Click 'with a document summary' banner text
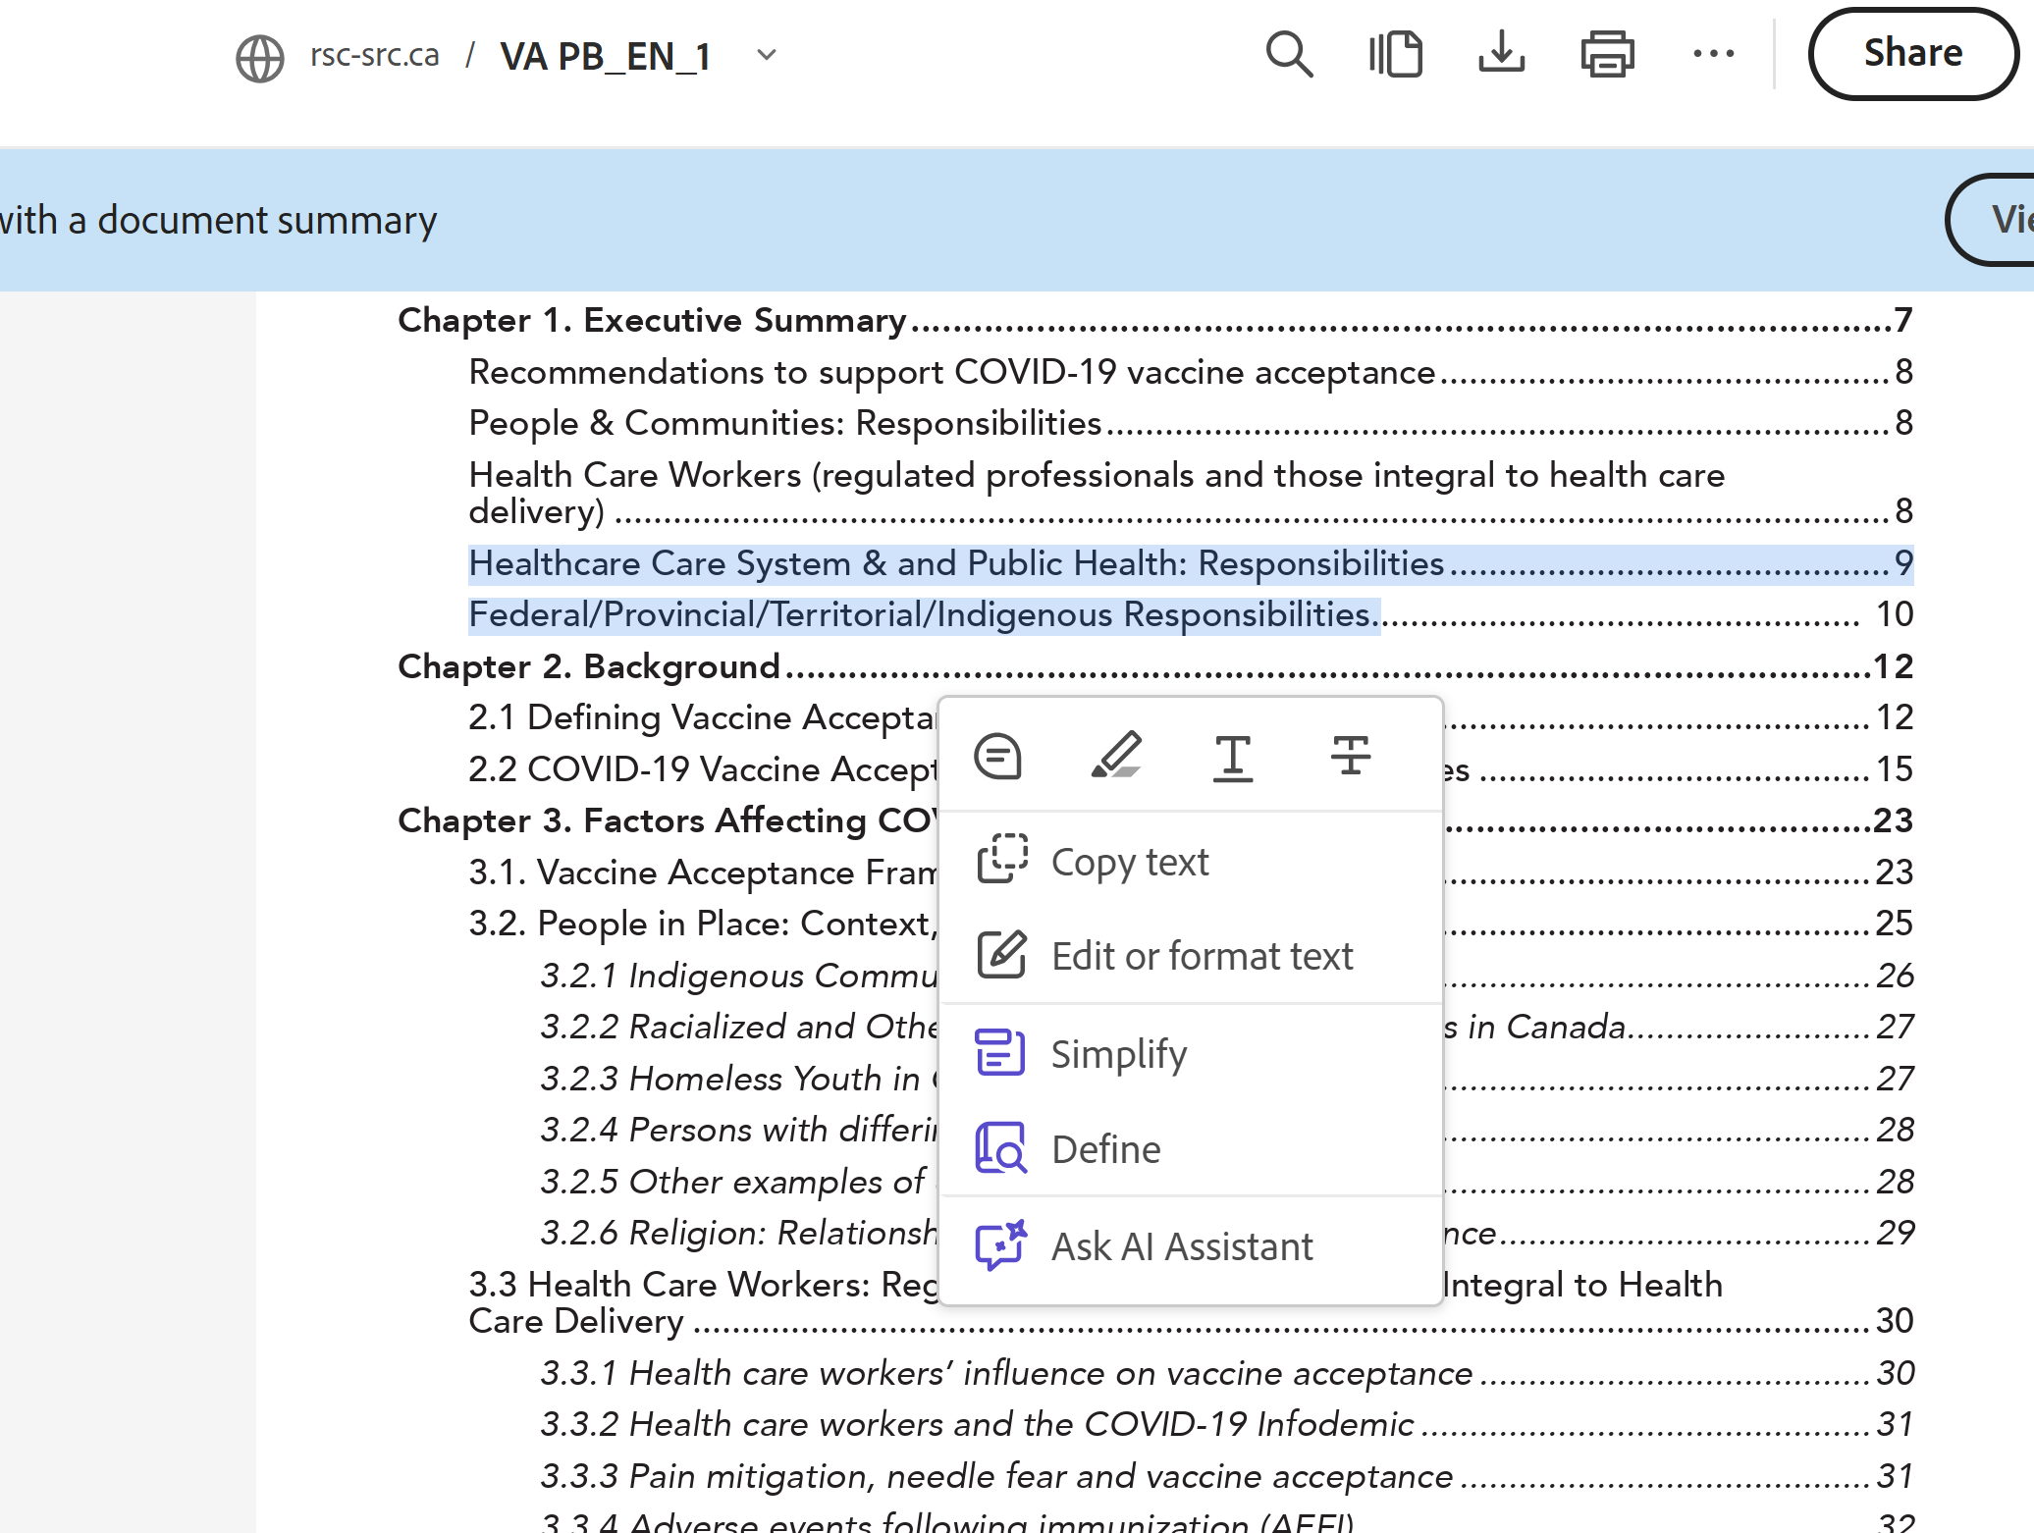Image resolution: width=2034 pixels, height=1533 pixels. tap(218, 221)
